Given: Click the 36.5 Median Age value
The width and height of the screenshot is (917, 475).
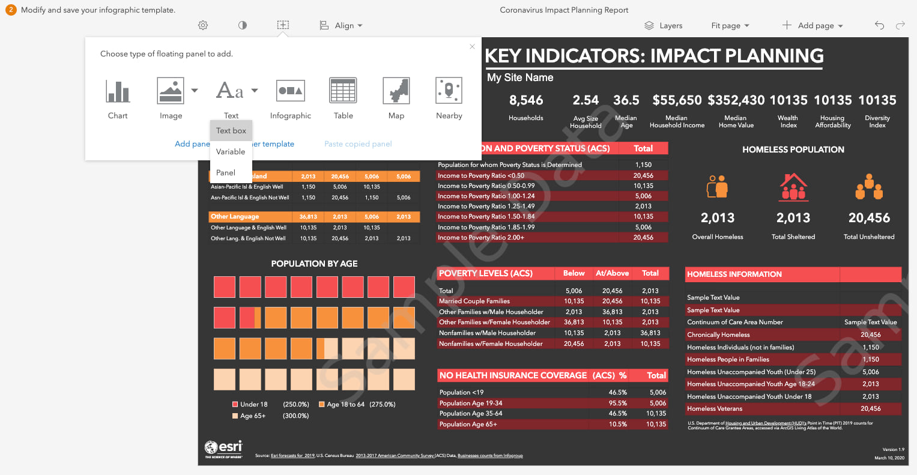Looking at the screenshot, I should click(626, 100).
